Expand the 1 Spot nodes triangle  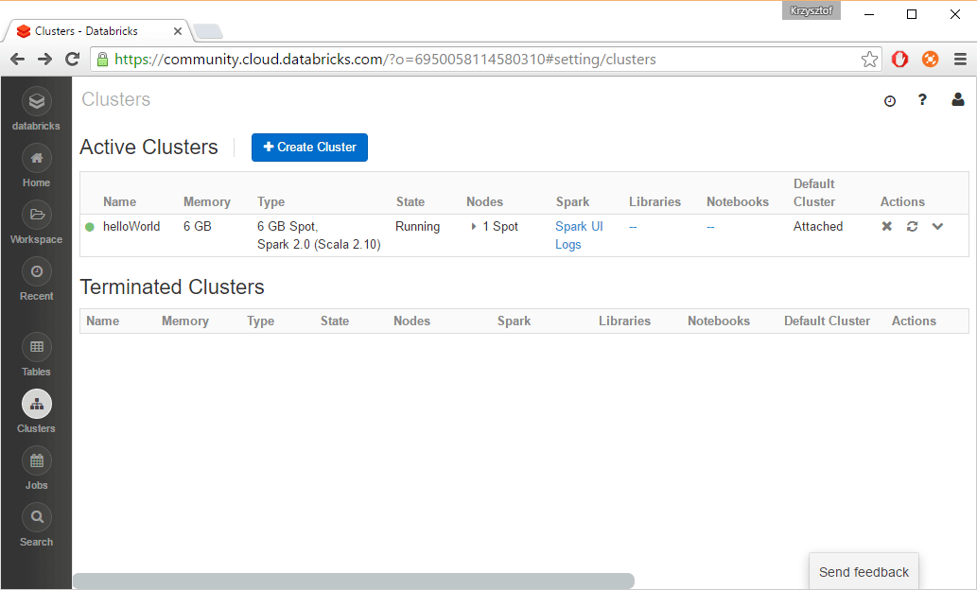(474, 227)
